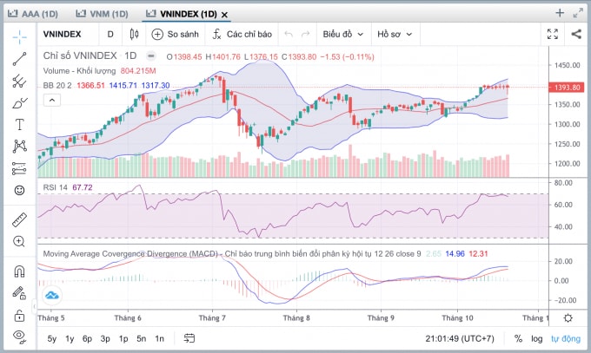The image size is (591, 353).
Task: Click the Tháng 8 time axis label
Action: tap(296, 318)
